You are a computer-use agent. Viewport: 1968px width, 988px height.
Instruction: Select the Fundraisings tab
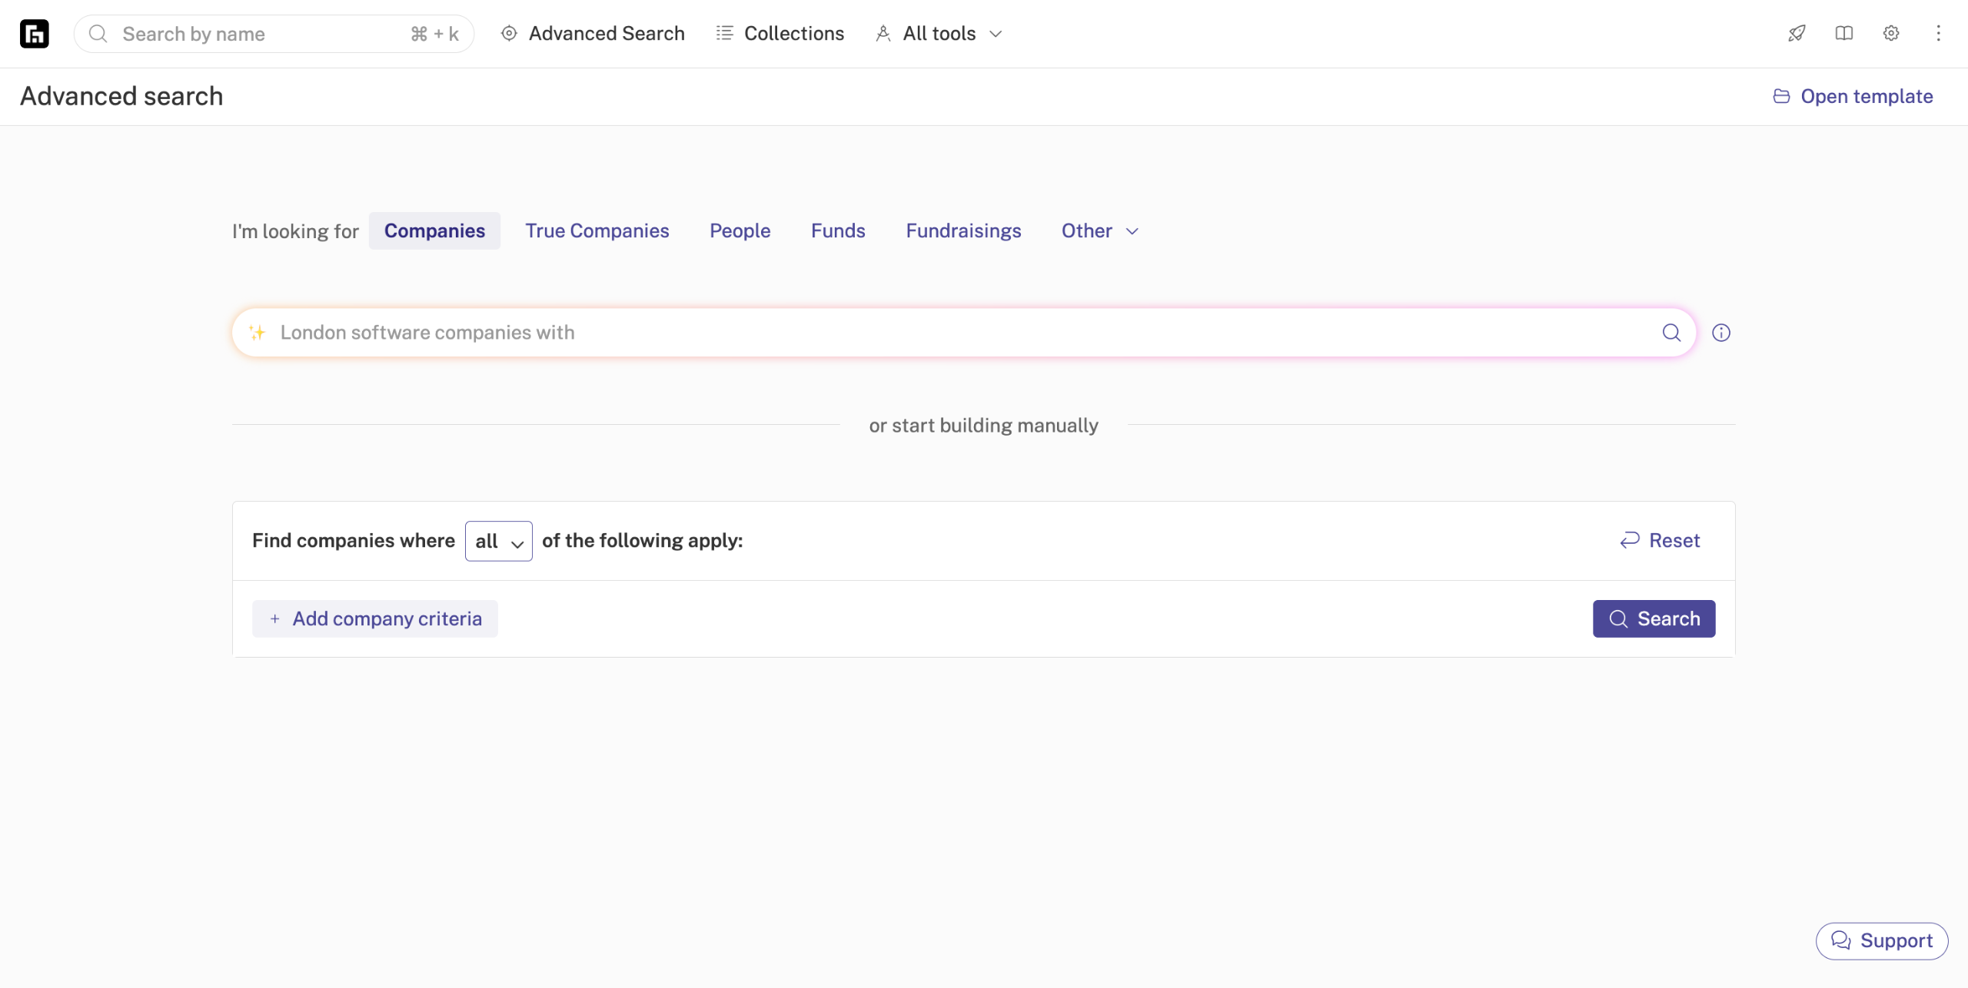click(962, 231)
